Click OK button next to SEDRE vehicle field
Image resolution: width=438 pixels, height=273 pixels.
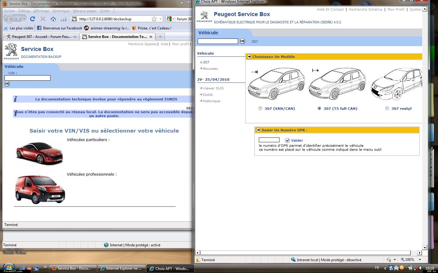click(x=242, y=41)
